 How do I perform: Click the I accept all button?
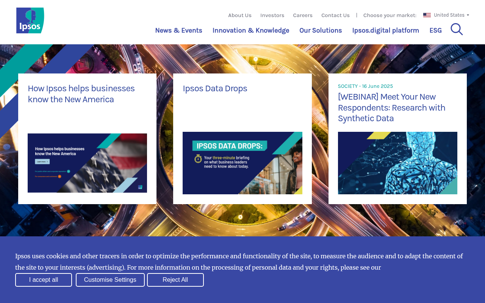(x=44, y=280)
